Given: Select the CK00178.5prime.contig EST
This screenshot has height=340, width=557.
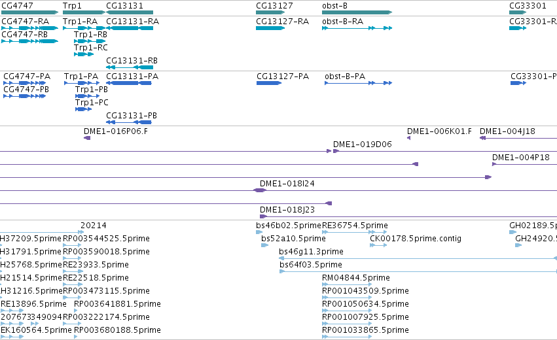Looking at the screenshot, I should point(378,245).
